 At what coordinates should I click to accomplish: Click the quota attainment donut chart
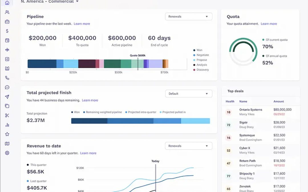[x=243, y=52]
